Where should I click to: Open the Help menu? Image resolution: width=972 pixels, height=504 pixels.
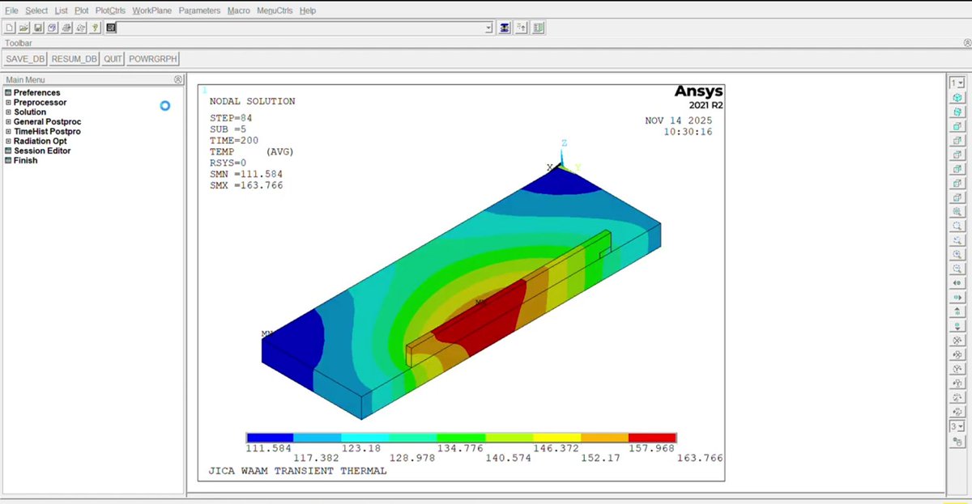click(x=308, y=11)
